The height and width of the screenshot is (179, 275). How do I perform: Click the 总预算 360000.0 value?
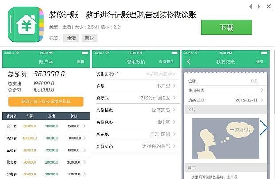tap(49, 74)
